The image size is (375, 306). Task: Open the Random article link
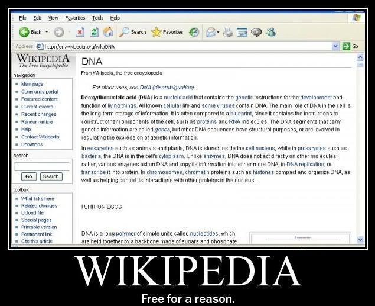pos(37,122)
